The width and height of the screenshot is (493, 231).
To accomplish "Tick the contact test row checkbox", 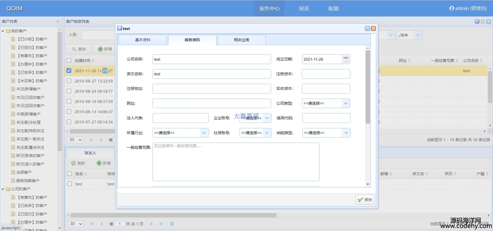I will pos(69,184).
